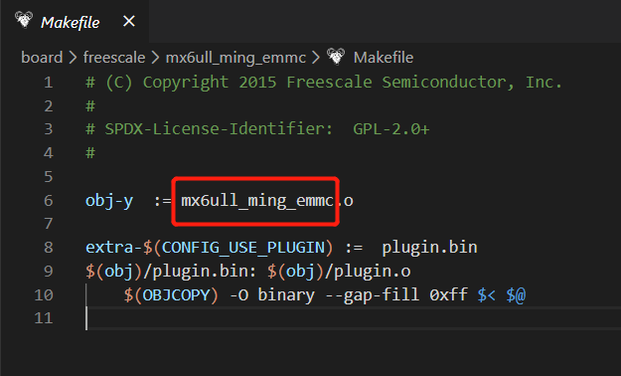Click 'mx6ull_ming_emmc' text on line 6

click(x=257, y=201)
